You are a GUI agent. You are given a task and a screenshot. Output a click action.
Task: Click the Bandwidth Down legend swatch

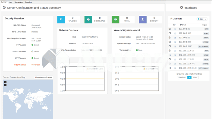(87, 69)
